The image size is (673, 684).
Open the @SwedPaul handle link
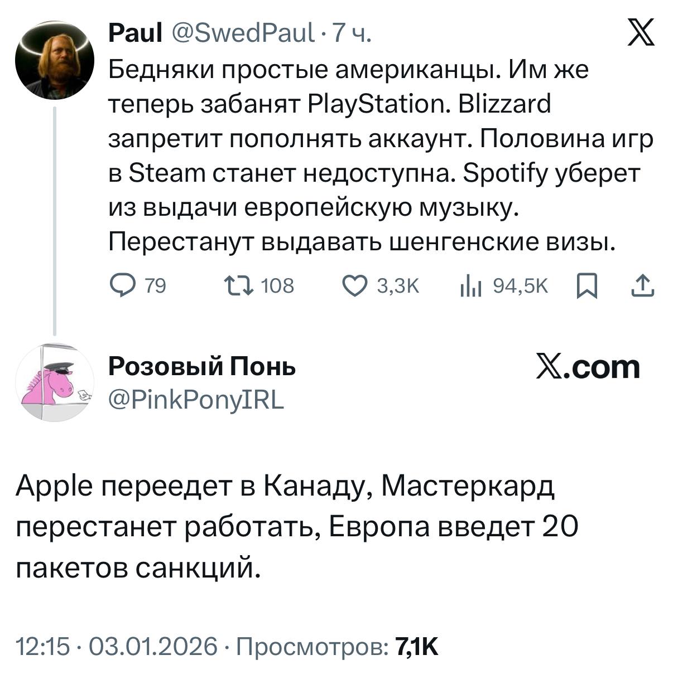click(x=242, y=34)
